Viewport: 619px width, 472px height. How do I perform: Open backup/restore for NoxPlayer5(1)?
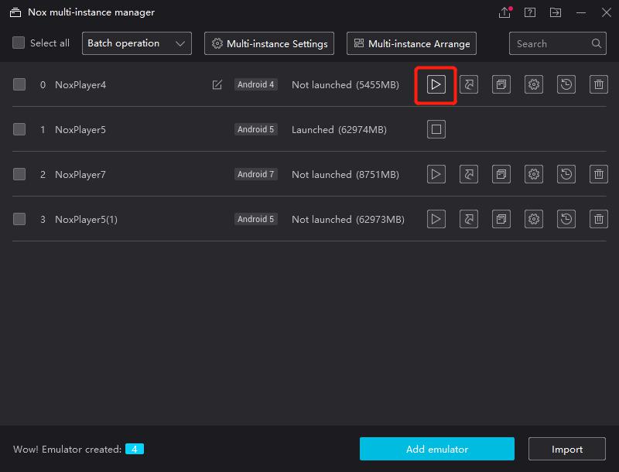click(x=566, y=219)
